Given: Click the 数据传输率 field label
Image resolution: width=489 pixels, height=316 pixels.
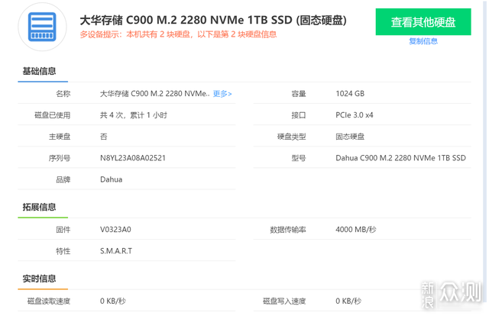Looking at the screenshot, I should 288,230.
